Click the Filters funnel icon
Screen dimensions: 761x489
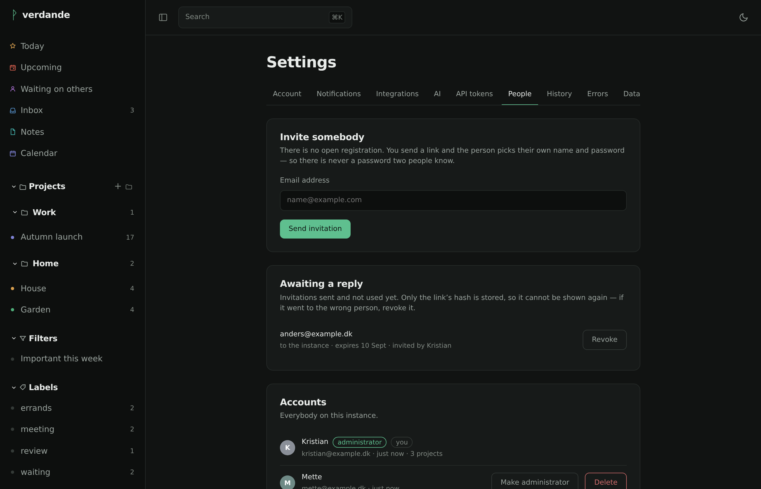(x=23, y=338)
